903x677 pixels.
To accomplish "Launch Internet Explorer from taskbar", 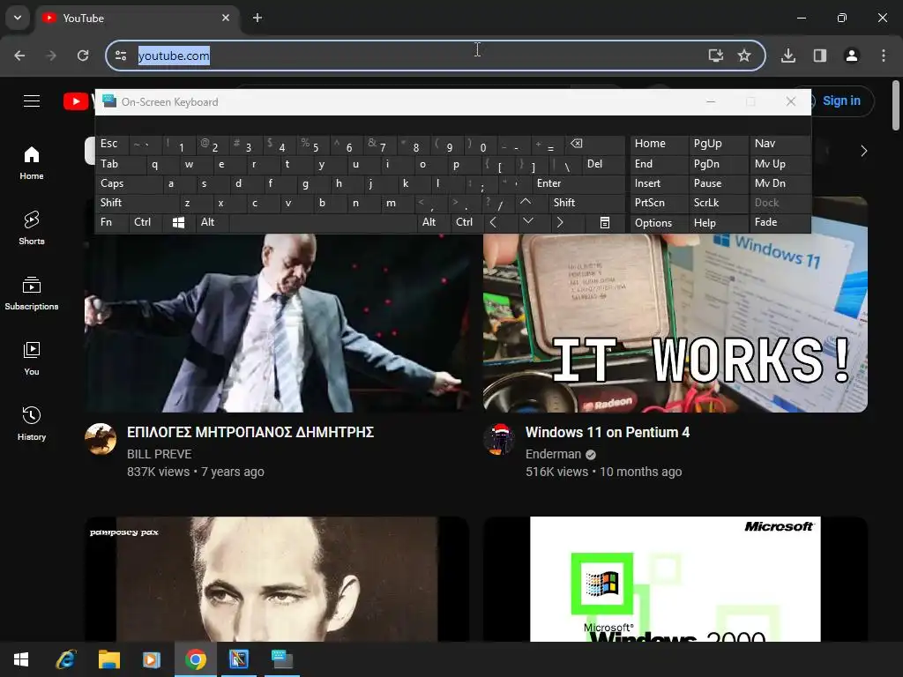I will pyautogui.click(x=65, y=659).
